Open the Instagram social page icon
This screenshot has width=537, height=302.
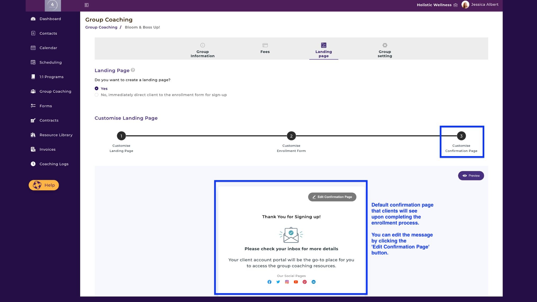(x=287, y=282)
